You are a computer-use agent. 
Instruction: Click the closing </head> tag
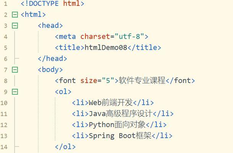[52, 59]
